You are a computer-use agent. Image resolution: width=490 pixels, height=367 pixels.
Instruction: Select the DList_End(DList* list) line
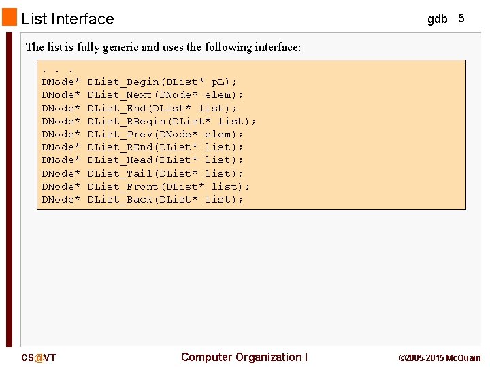[x=140, y=108]
